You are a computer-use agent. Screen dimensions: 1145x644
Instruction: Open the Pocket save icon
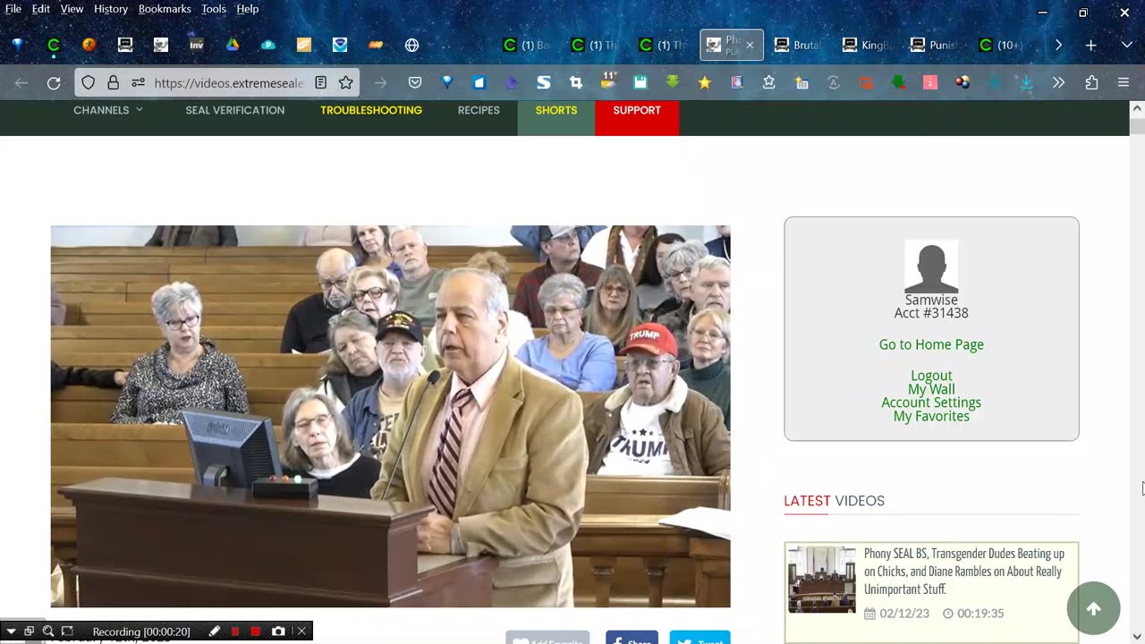[415, 82]
